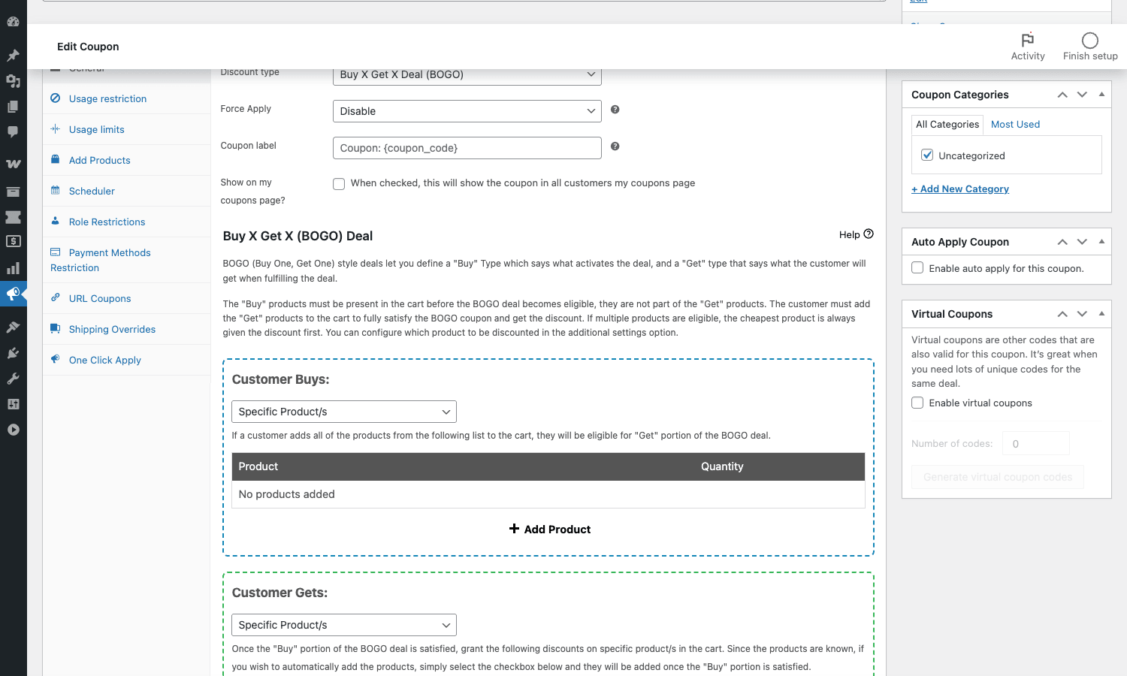
Task: Click the help tooltip icon beside Force Apply
Action: pos(615,110)
